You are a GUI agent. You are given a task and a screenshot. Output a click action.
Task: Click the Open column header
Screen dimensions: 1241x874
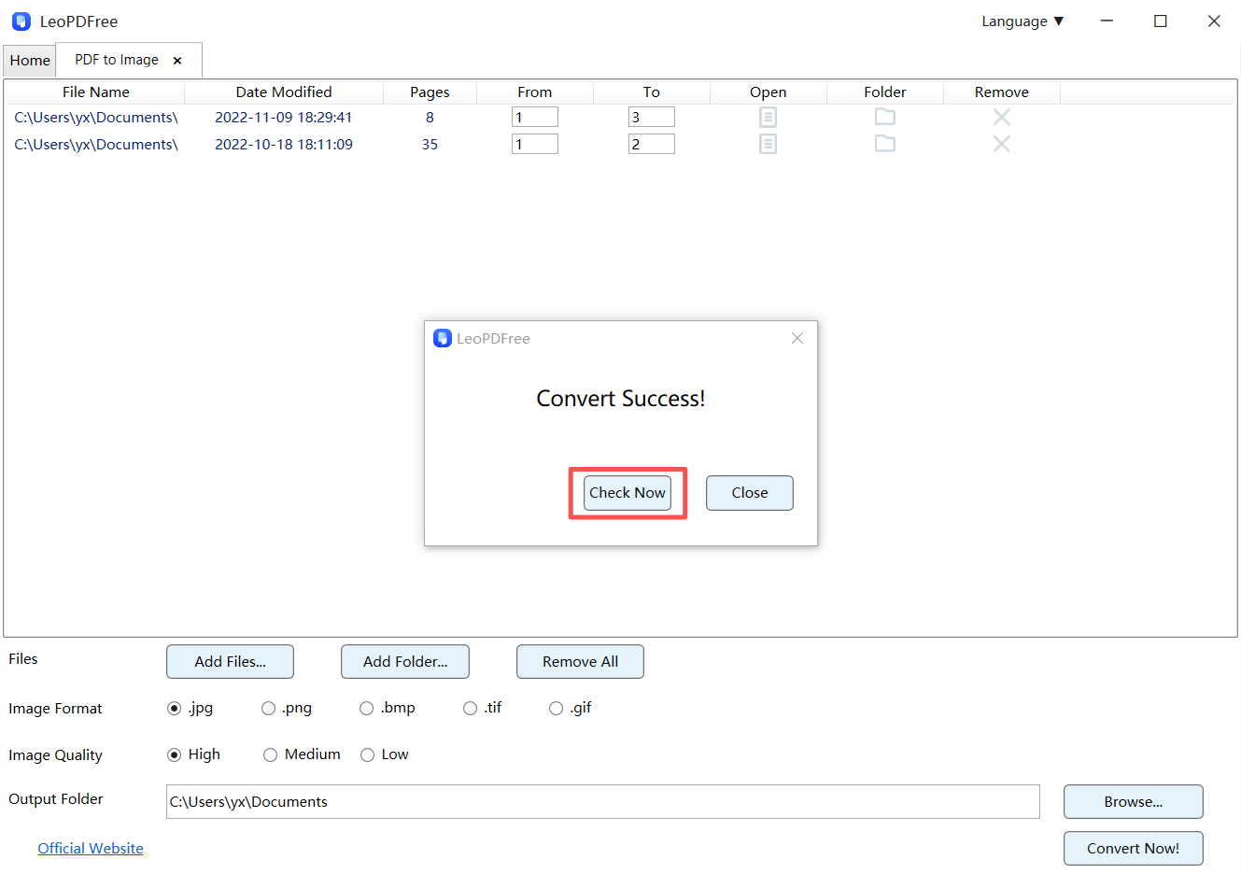[x=769, y=92]
